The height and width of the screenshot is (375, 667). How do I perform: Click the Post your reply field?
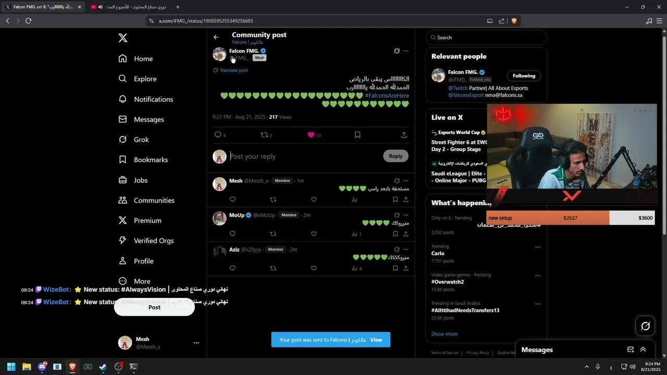point(305,156)
